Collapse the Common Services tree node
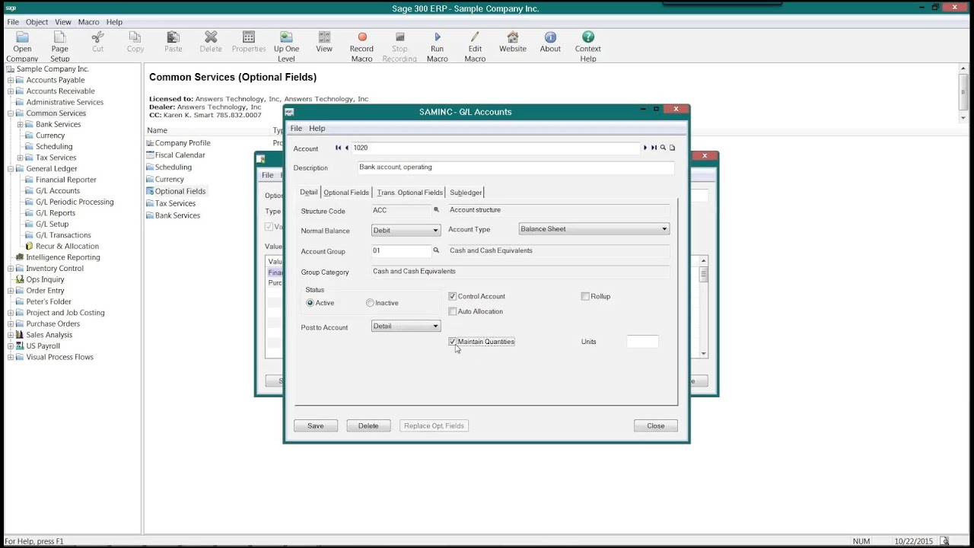 point(11,113)
